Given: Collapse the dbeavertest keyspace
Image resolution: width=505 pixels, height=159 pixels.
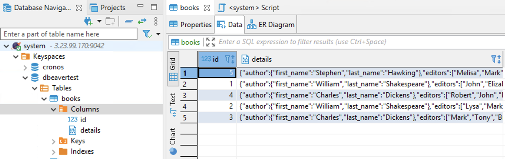Looking at the screenshot, I should click(x=25, y=78).
